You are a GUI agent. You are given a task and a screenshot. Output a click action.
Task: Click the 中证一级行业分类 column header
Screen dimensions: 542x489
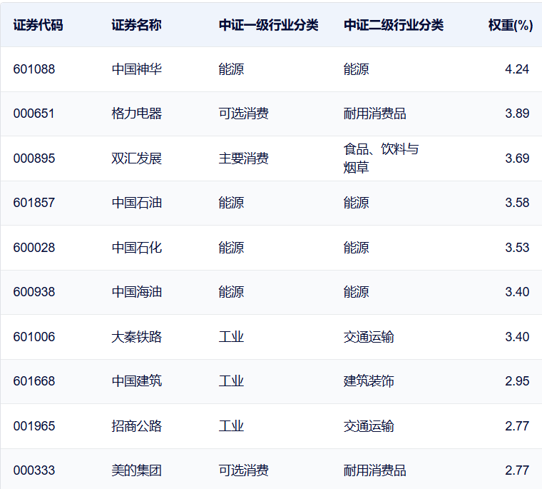(269, 25)
